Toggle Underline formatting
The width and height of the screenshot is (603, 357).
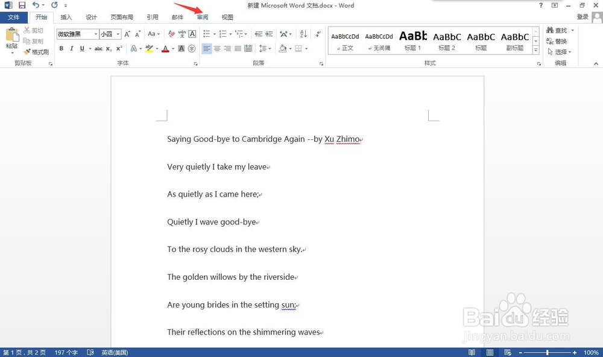[82, 48]
